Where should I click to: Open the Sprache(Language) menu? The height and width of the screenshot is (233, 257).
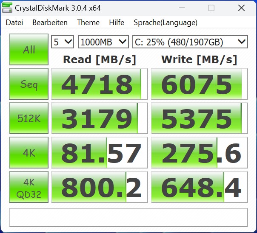(x=165, y=22)
